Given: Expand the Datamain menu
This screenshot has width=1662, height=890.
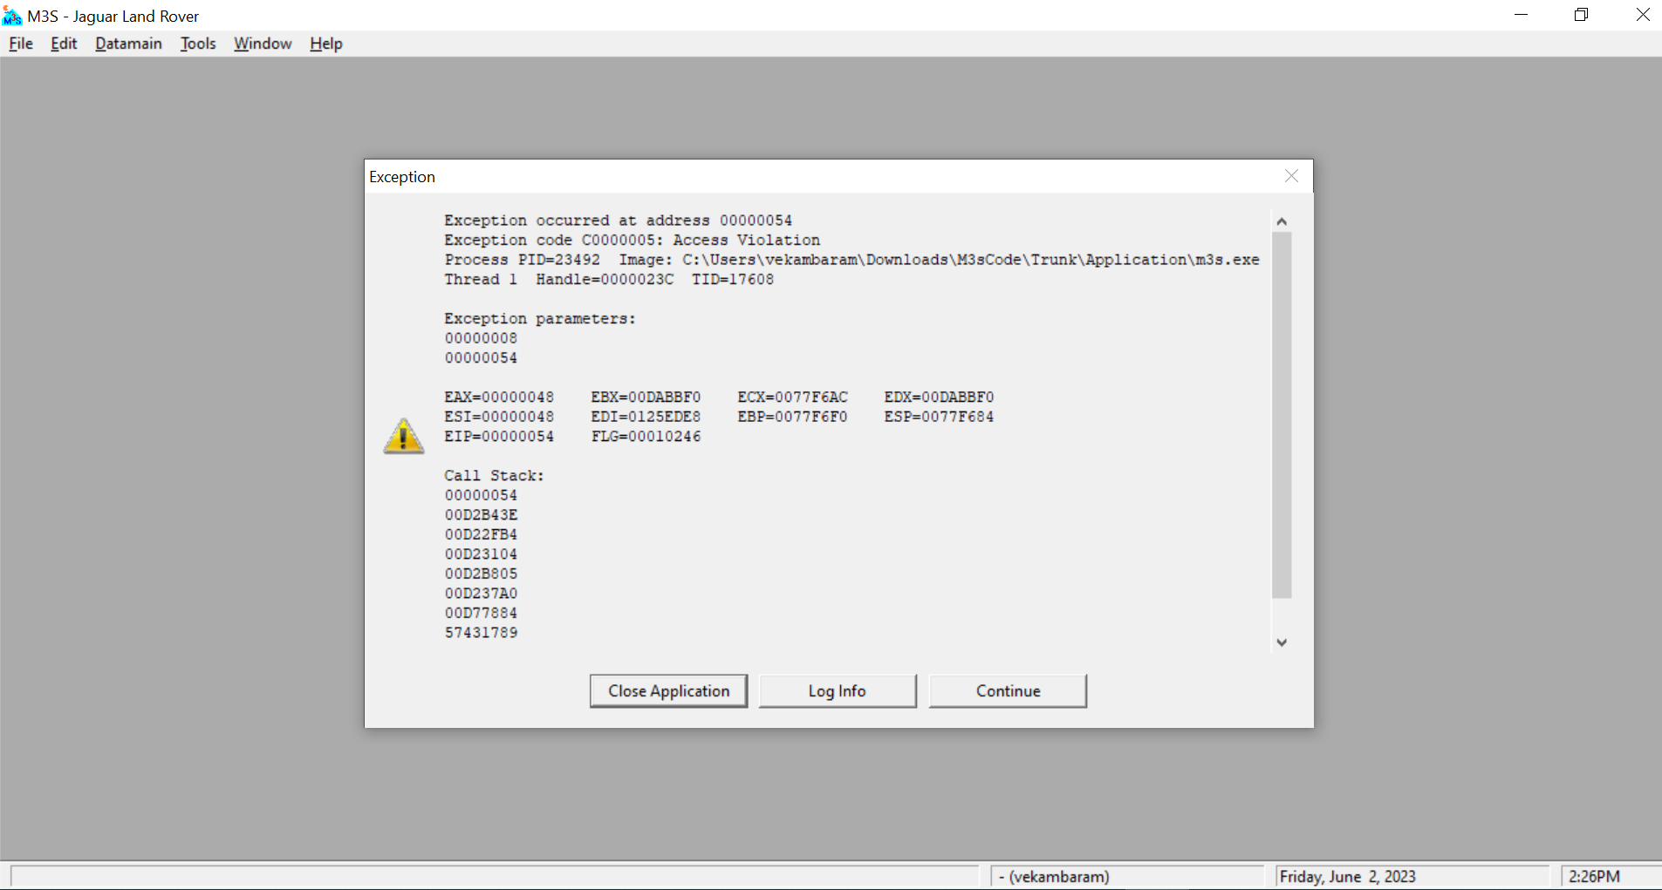Looking at the screenshot, I should 128,44.
